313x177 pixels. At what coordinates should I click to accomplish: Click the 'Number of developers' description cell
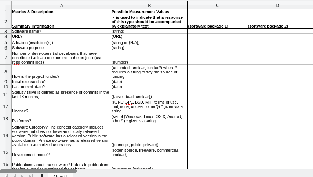(x=61, y=58)
